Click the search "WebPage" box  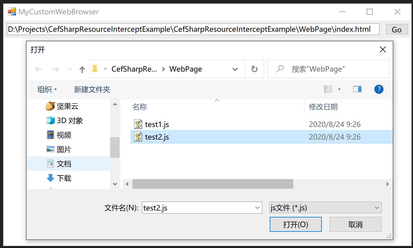click(x=328, y=69)
